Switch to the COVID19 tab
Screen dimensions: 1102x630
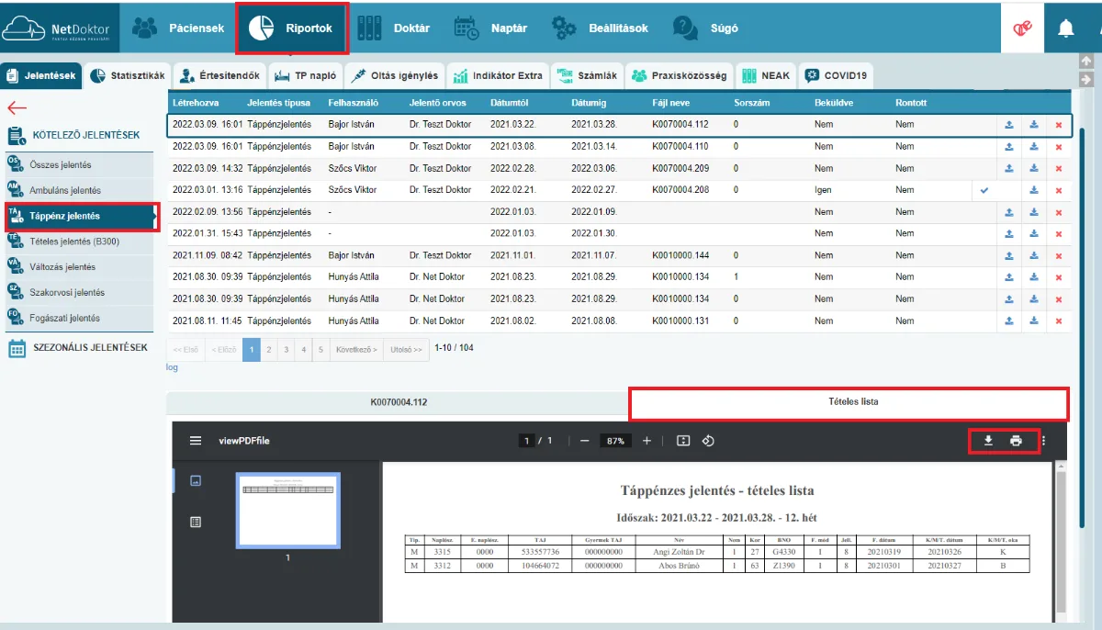[x=836, y=75]
